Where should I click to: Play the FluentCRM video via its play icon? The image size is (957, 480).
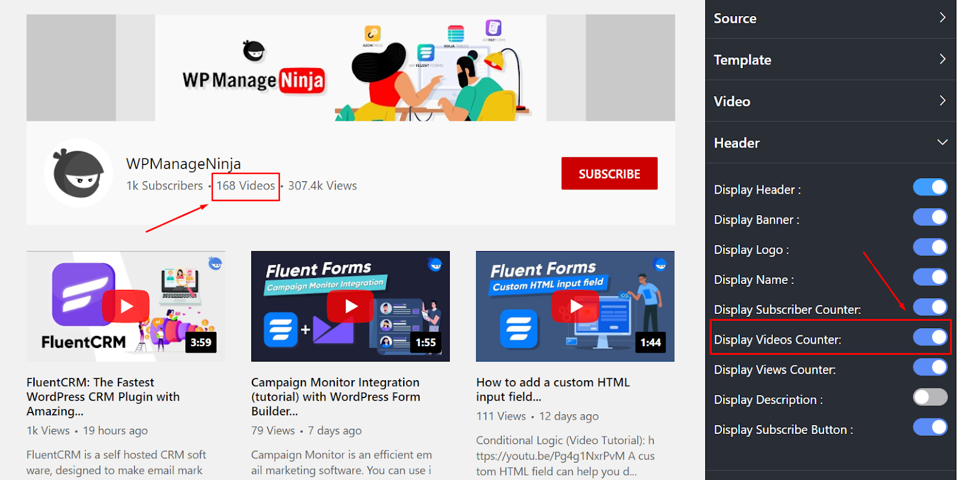point(126,307)
